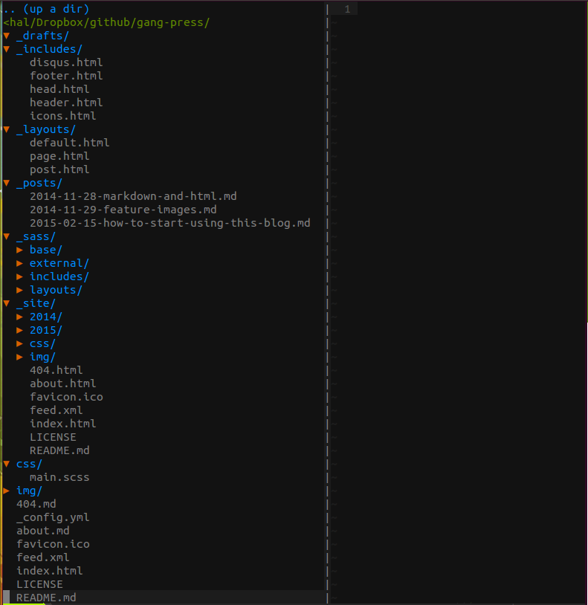Expand the includes/ arrow under _sass
The width and height of the screenshot is (588, 605).
pyautogui.click(x=19, y=276)
